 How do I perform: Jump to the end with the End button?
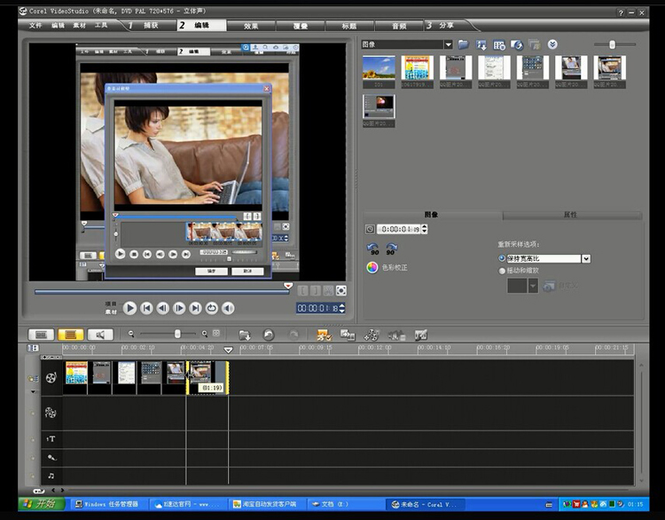195,308
